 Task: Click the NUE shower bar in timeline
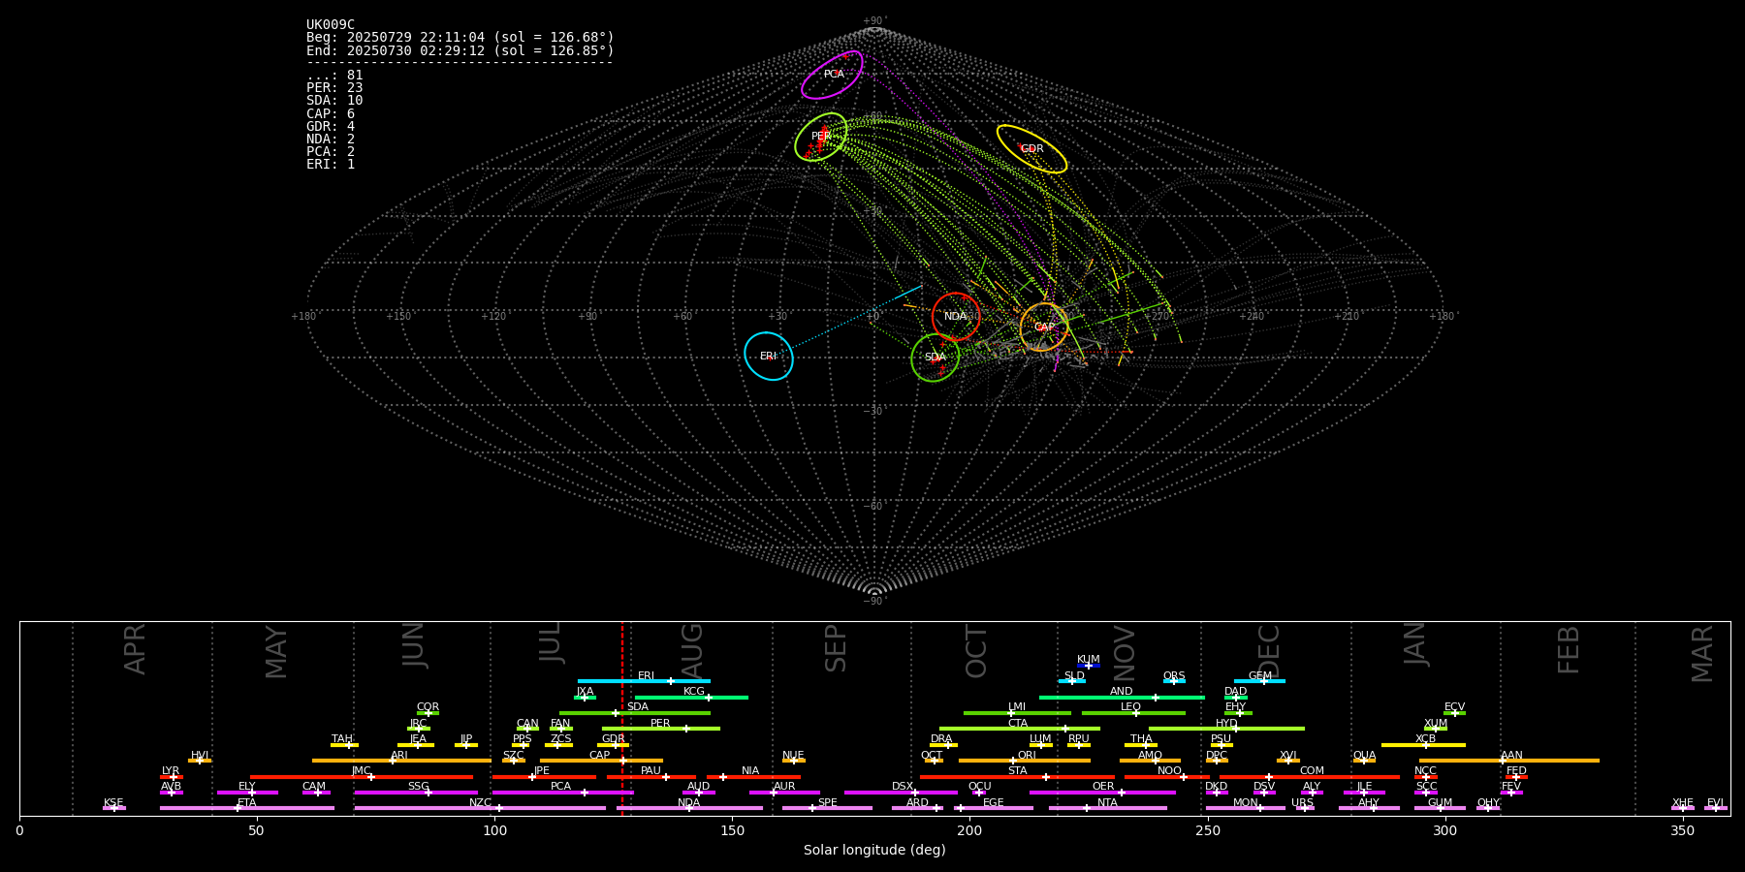(794, 761)
